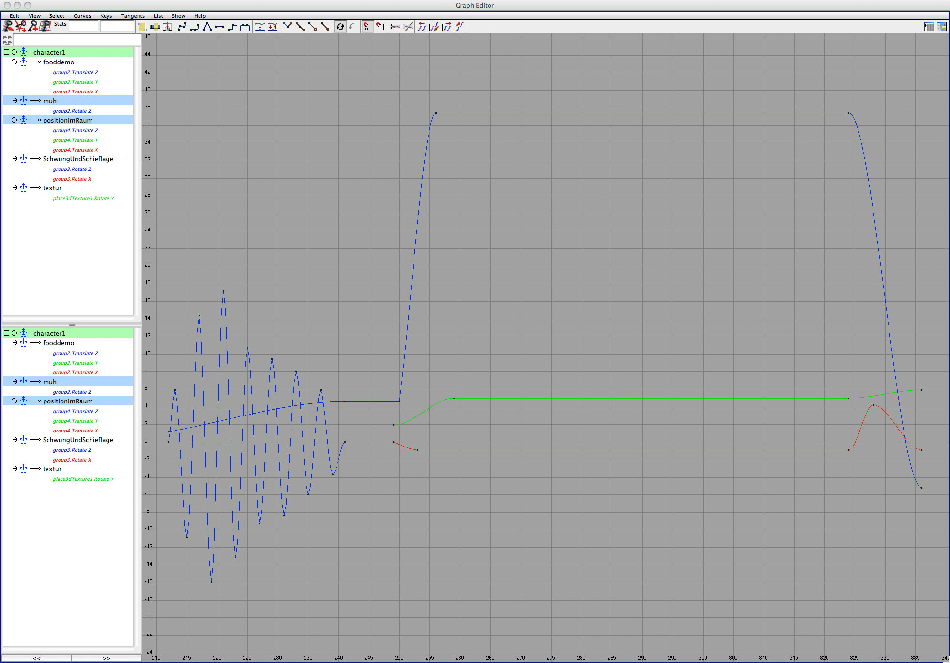
Task: Select the Move Nearest Picked Key tool
Action: [8, 27]
